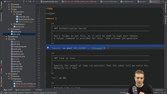This screenshot has height=94, width=167.
Task: Open session.php config file
Action: click(17, 69)
